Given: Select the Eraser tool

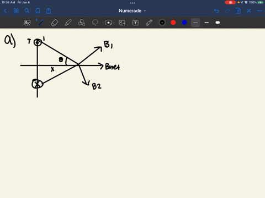Looking at the screenshot, I should coord(55,23).
